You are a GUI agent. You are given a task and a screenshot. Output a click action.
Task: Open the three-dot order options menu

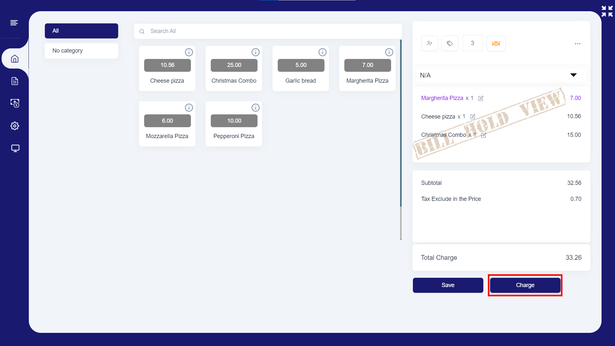(578, 44)
